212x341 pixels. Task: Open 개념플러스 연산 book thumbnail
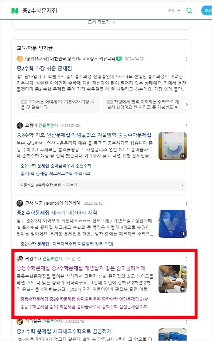click(x=172, y=146)
